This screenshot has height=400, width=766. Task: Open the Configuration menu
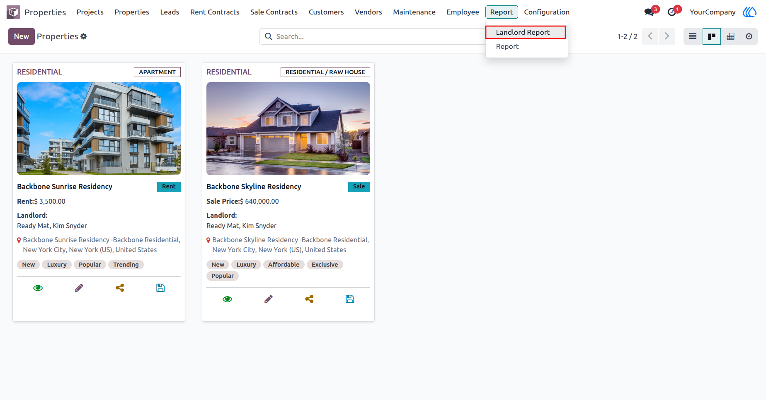[547, 12]
